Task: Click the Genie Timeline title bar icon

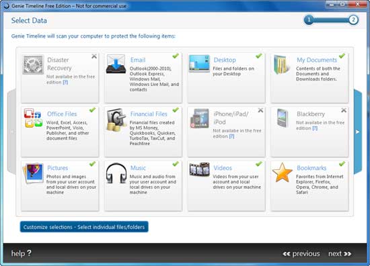Action: [6, 5]
